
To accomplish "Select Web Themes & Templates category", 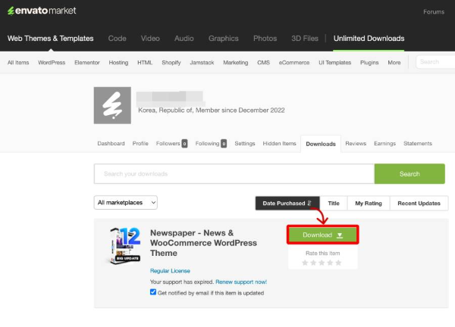I will click(x=51, y=39).
